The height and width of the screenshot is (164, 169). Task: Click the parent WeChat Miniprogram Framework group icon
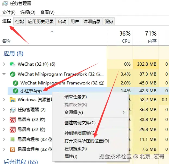12,74
